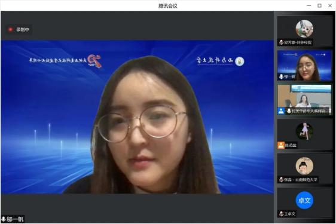336x224 pixels.
Task: Click the red recording indicator dot
Action: coord(10,29)
